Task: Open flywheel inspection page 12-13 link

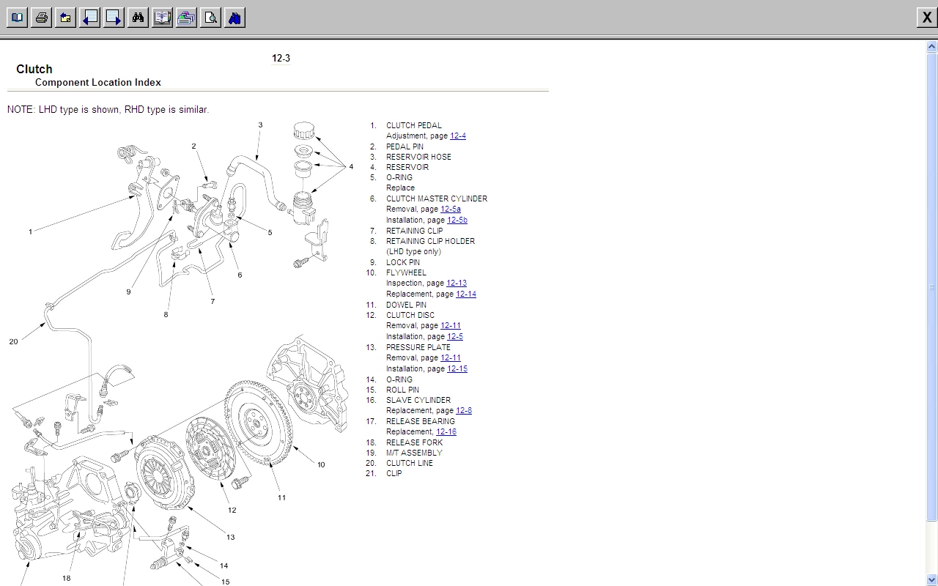Action: click(x=456, y=283)
